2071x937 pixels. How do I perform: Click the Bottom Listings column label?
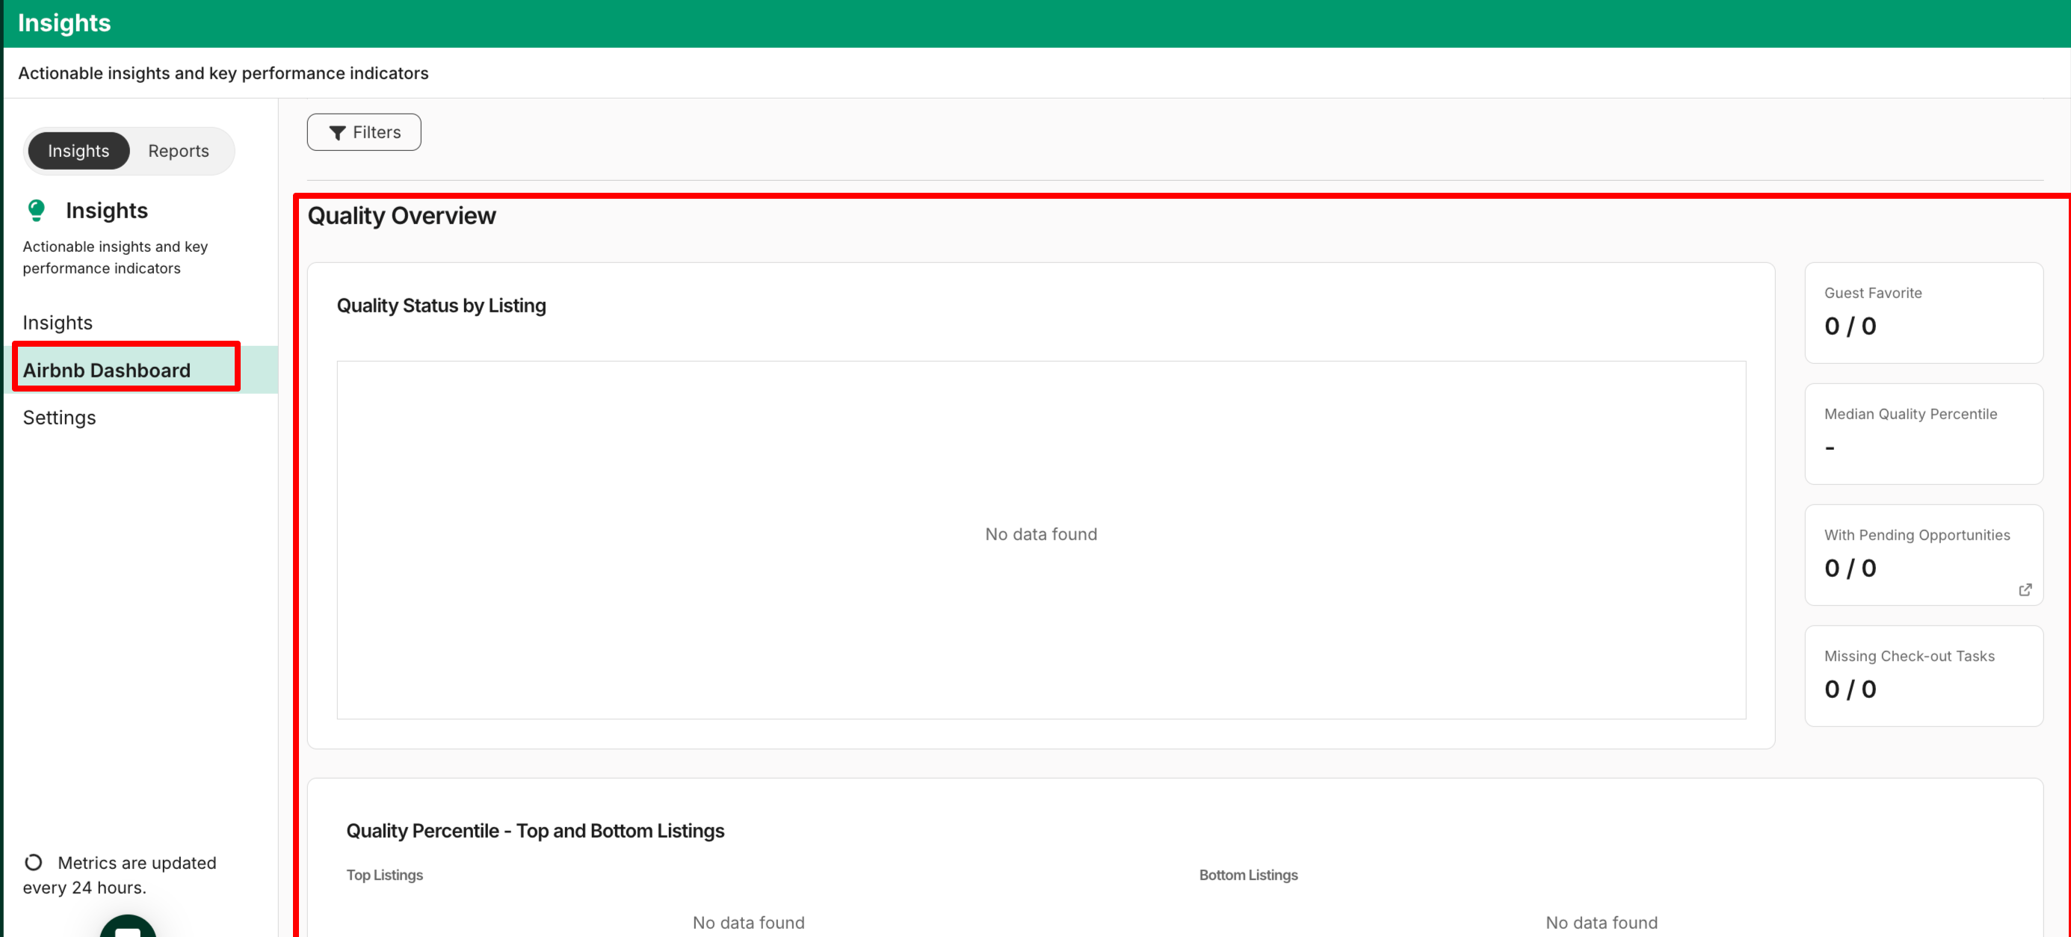point(1247,875)
